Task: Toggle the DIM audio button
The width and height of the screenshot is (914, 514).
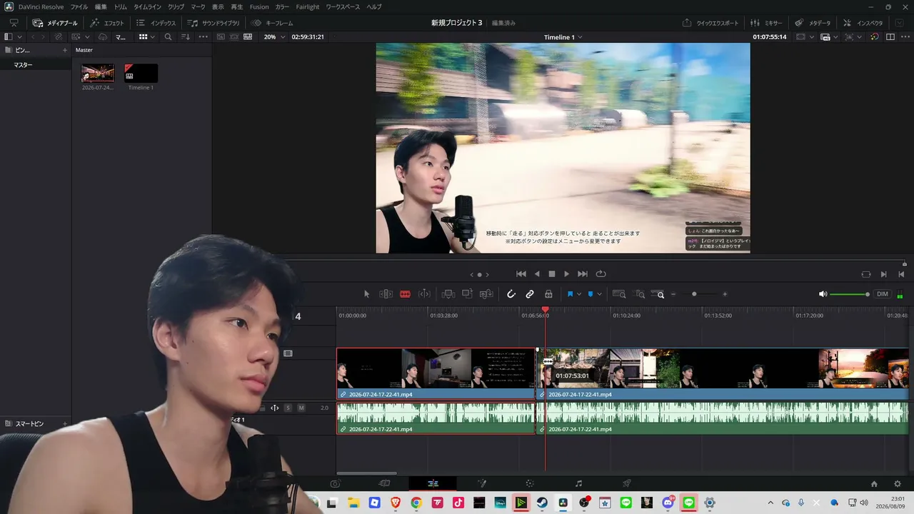Action: (883, 294)
